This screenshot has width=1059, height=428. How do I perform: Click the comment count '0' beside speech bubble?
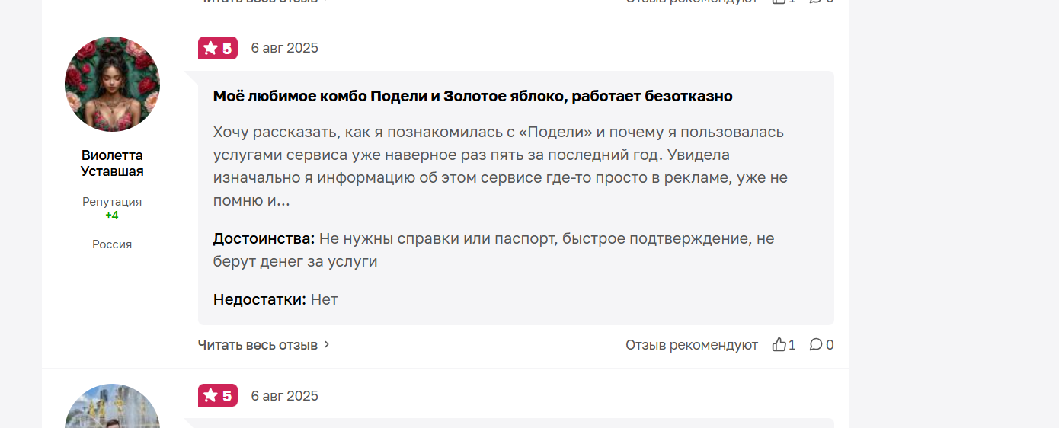(x=830, y=345)
